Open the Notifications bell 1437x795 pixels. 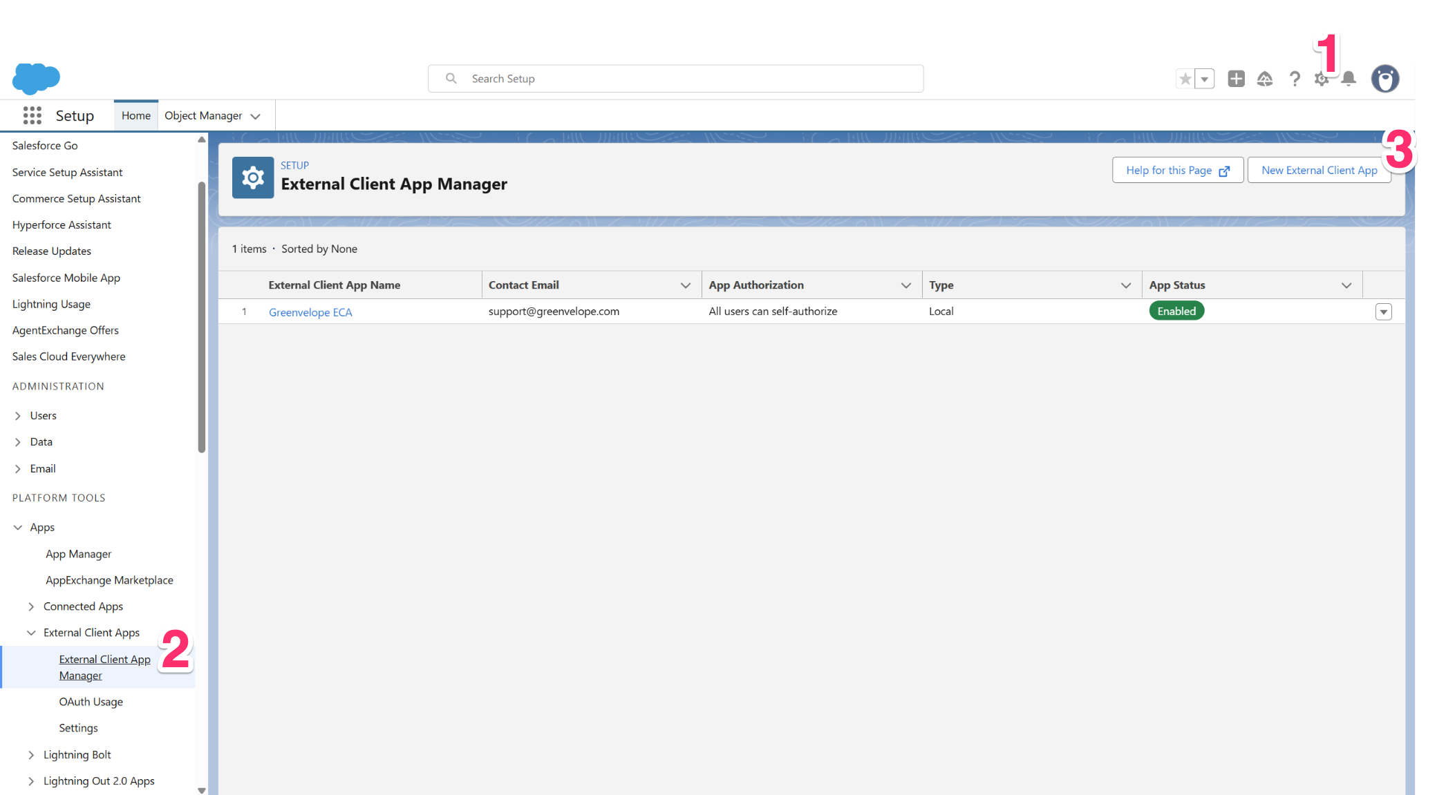(x=1349, y=79)
